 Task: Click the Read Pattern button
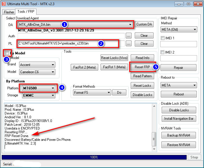point(142,76)
